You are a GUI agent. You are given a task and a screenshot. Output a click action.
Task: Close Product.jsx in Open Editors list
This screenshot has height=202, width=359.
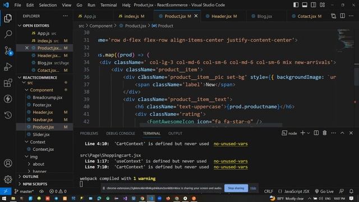click(27, 48)
